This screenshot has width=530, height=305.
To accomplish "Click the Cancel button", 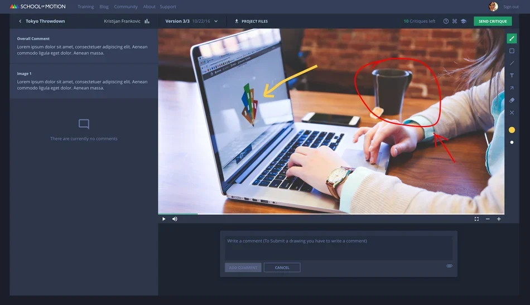I will [x=282, y=268].
